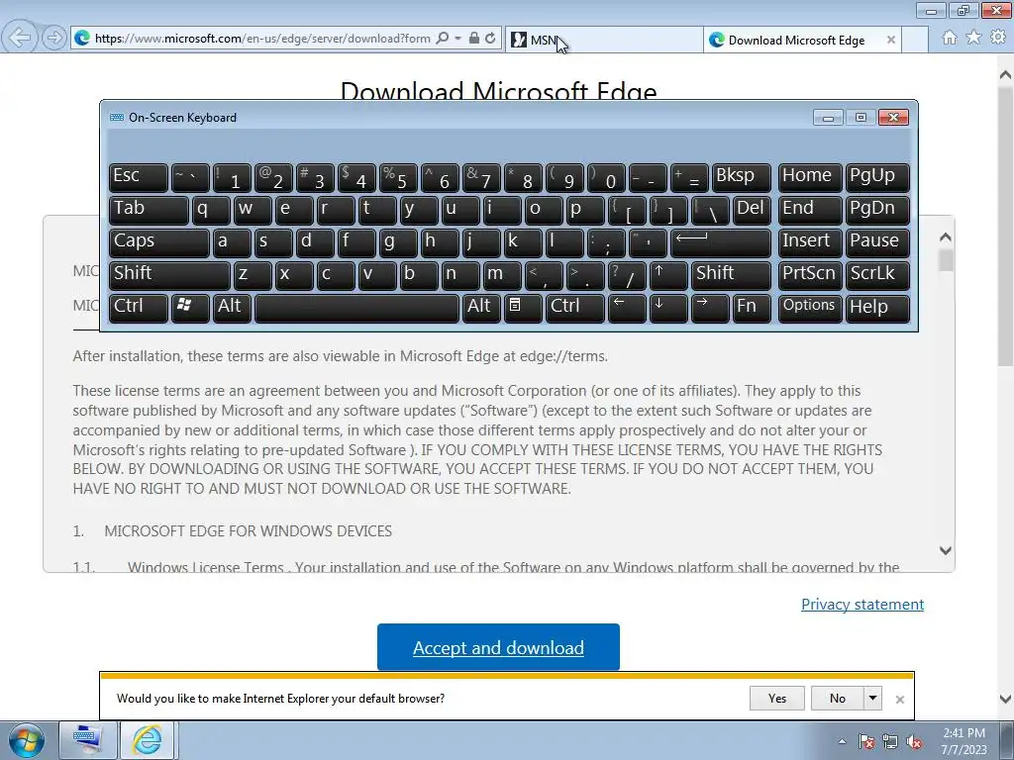Viewport: 1014px width, 760px height.
Task: Open Options on the On-Screen Keyboard
Action: [810, 308]
